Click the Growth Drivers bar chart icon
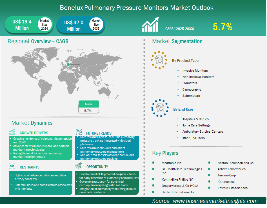 12,132
